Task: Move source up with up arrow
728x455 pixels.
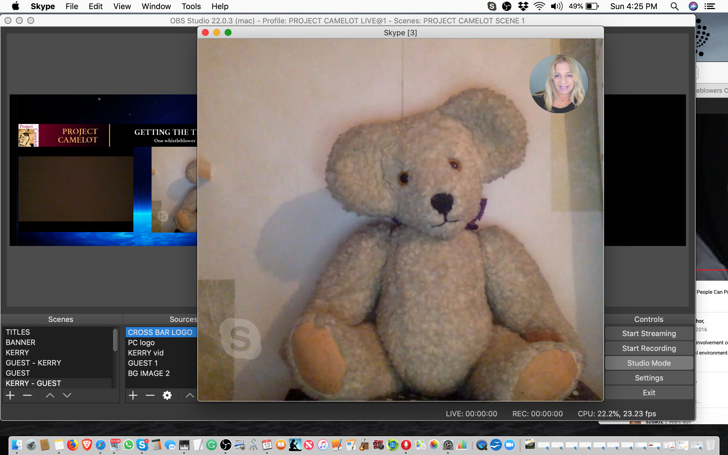Action: pyautogui.click(x=189, y=395)
